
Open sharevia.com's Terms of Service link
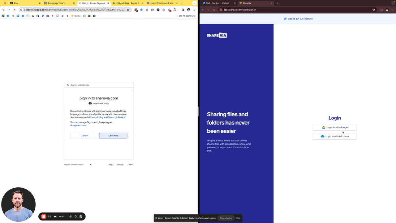[117, 117]
